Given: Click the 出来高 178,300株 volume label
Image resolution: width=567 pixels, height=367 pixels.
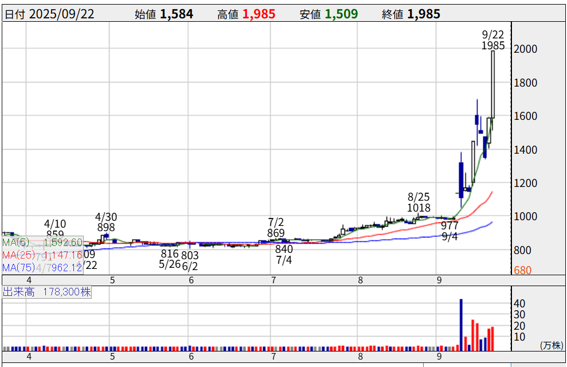Looking at the screenshot, I should point(46,292).
